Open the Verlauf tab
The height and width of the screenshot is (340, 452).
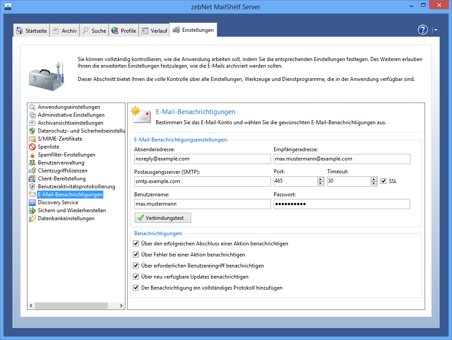tap(154, 31)
